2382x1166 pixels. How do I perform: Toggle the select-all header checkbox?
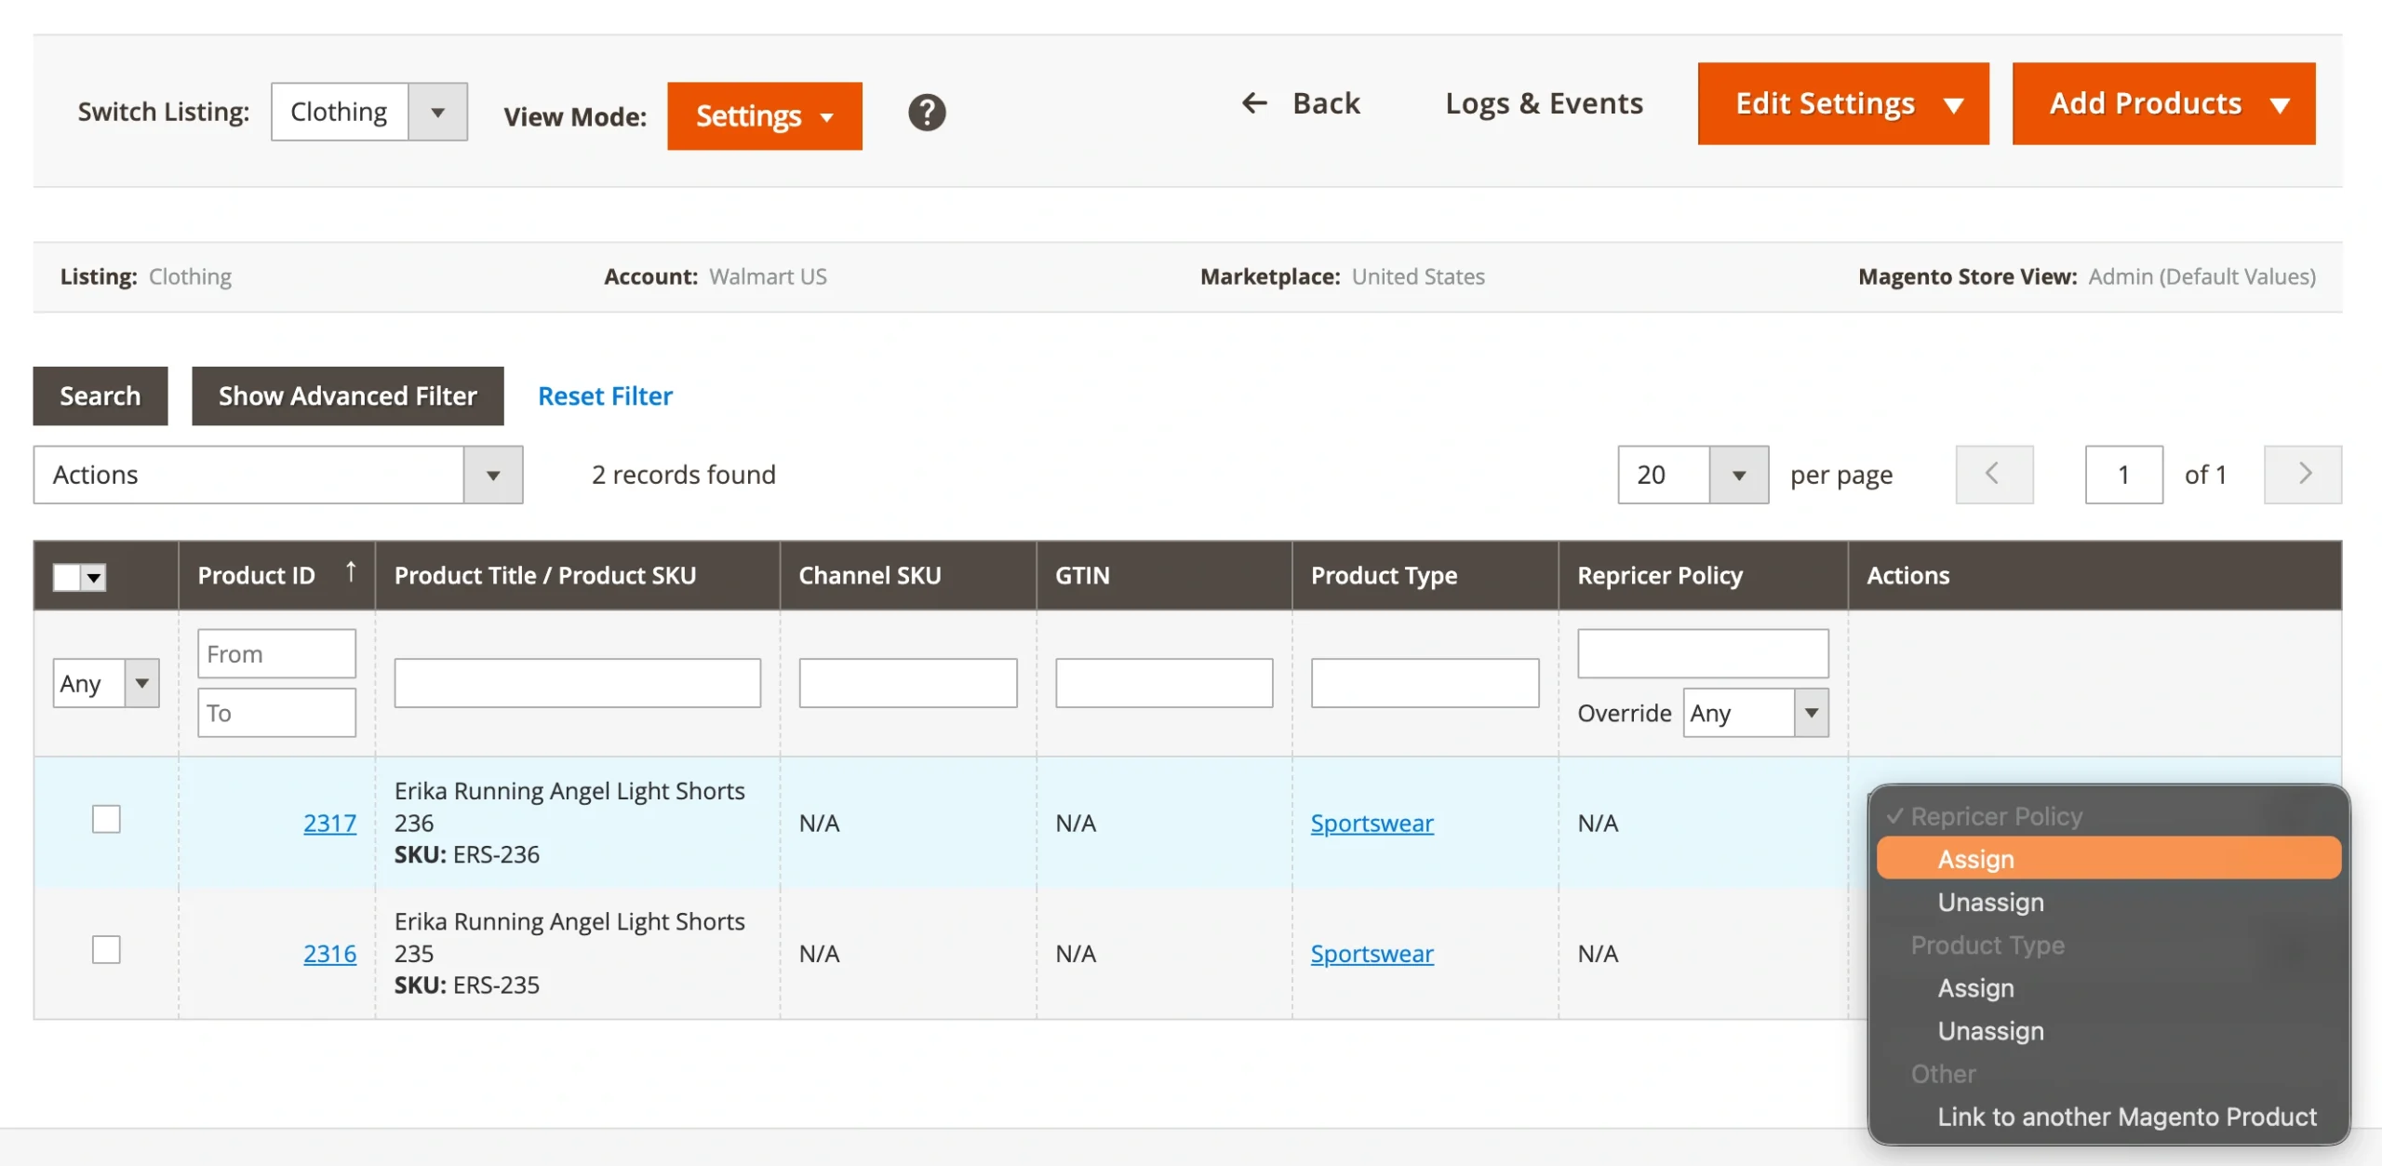(x=67, y=577)
